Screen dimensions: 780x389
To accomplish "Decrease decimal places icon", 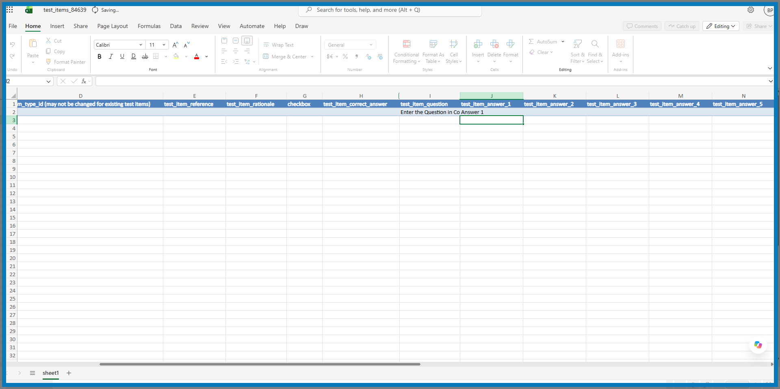I will coord(380,57).
